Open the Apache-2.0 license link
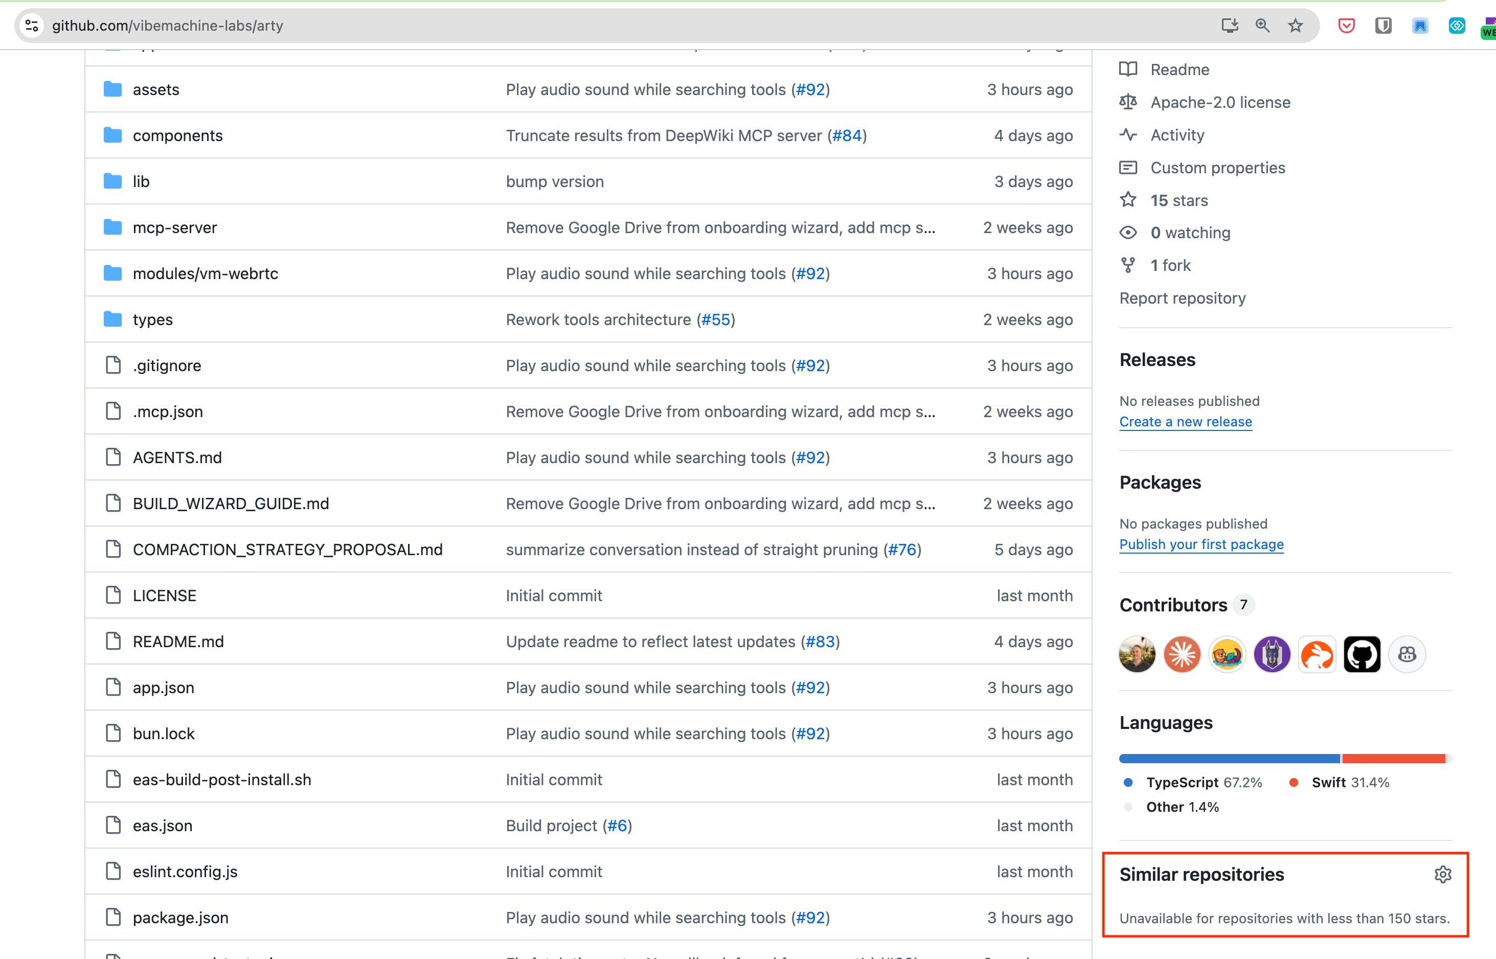This screenshot has width=1496, height=959. pyautogui.click(x=1219, y=102)
